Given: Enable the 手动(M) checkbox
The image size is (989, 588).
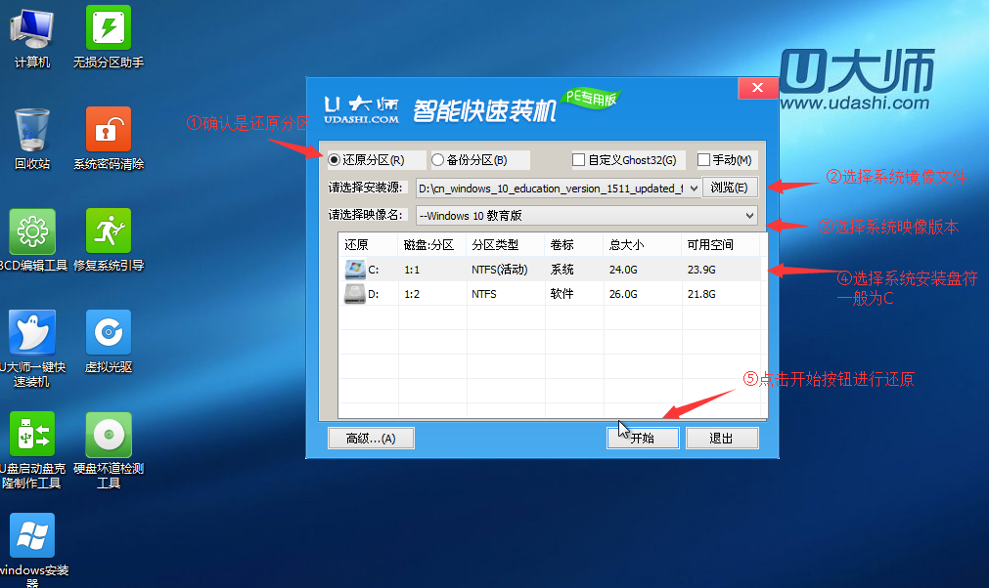Looking at the screenshot, I should [701, 159].
